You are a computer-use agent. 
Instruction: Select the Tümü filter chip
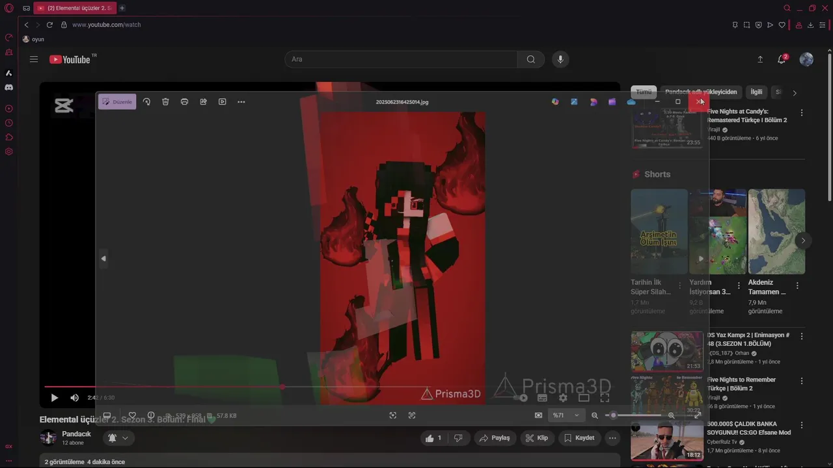(644, 92)
